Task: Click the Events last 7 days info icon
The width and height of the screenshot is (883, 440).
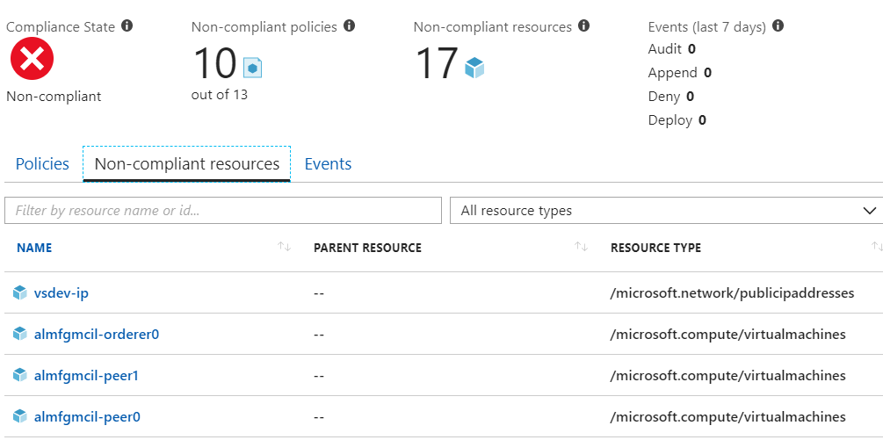Action: click(x=778, y=26)
